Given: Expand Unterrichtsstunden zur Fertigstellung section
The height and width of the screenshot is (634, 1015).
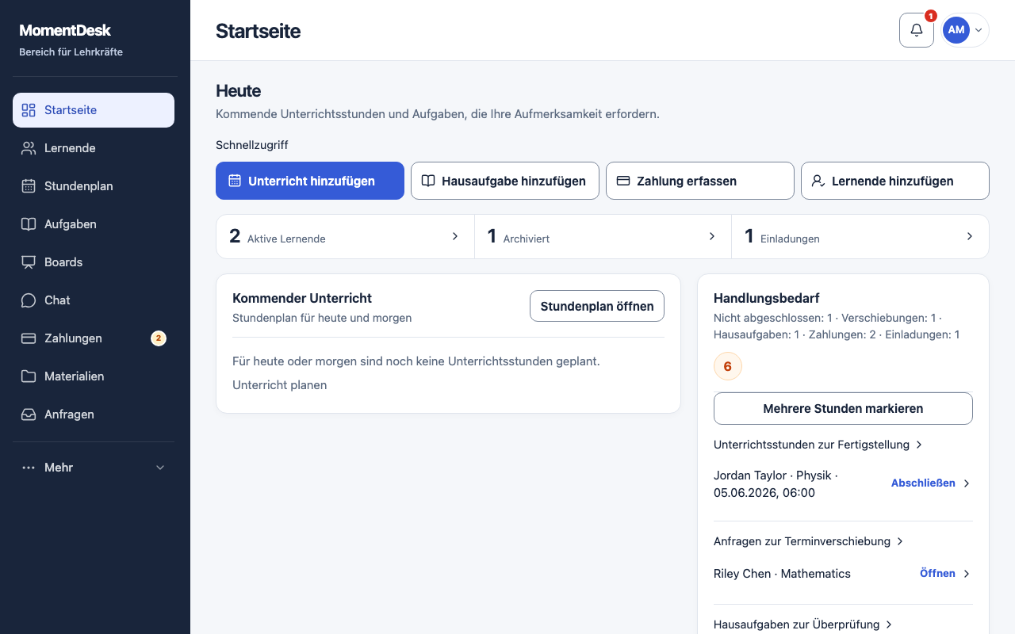Looking at the screenshot, I should click(x=818, y=445).
